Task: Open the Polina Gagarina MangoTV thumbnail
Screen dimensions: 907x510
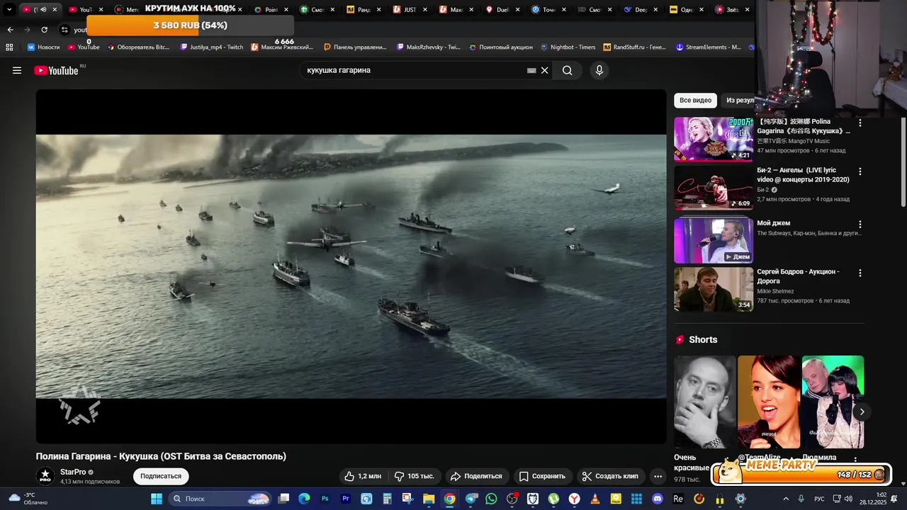Action: pyautogui.click(x=714, y=140)
